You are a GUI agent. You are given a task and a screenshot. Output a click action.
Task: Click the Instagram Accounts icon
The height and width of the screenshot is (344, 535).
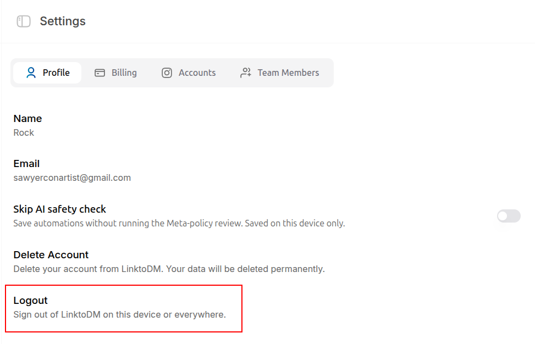click(x=167, y=73)
